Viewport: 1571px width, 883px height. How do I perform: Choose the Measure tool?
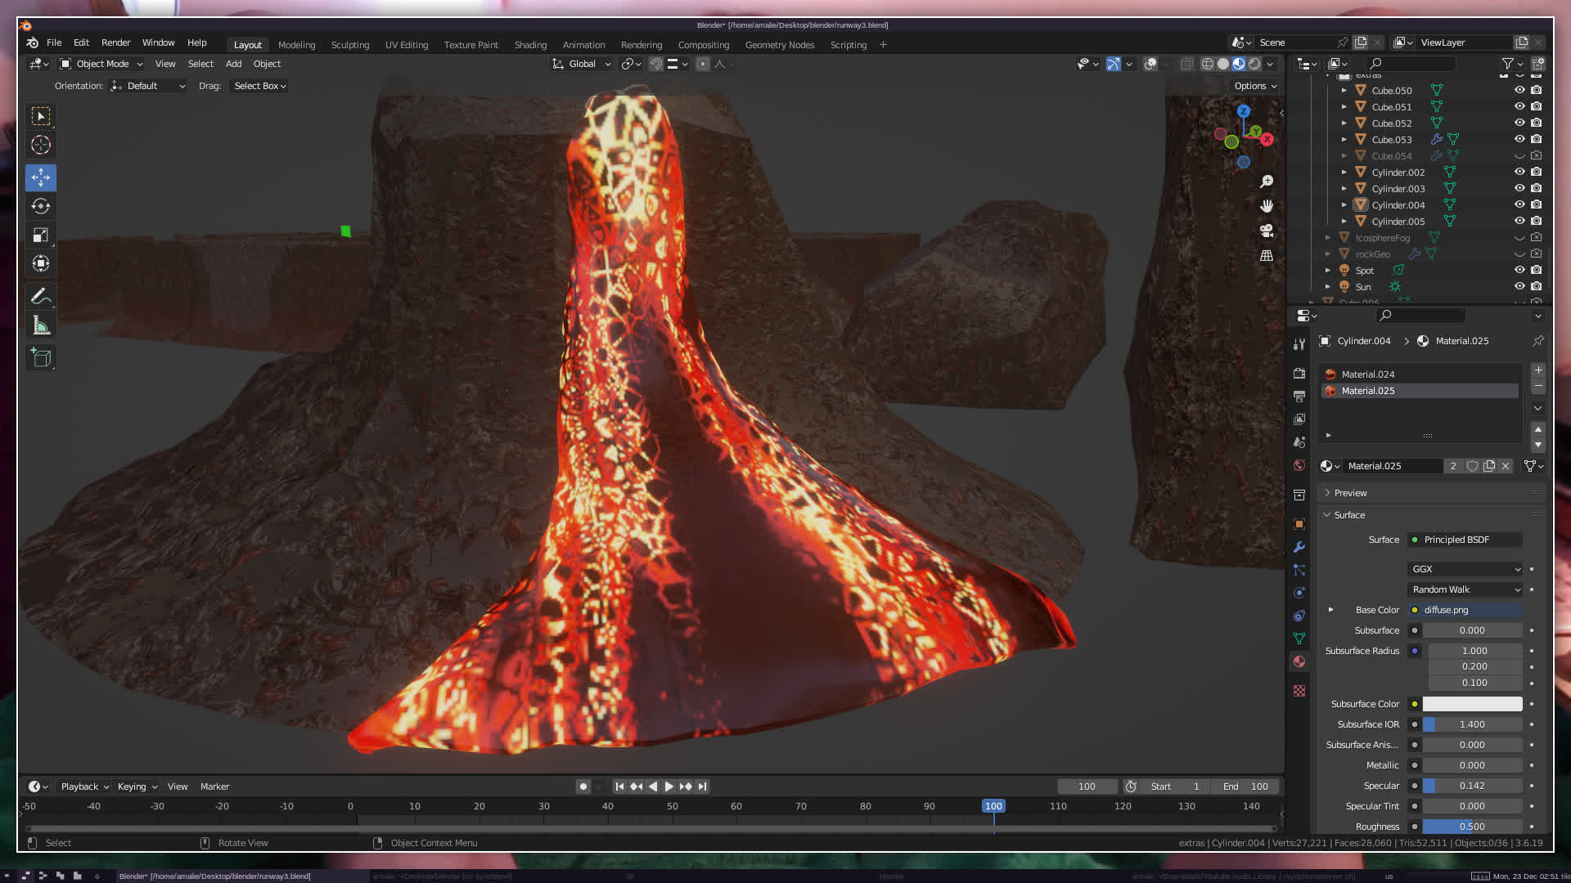[x=41, y=326]
